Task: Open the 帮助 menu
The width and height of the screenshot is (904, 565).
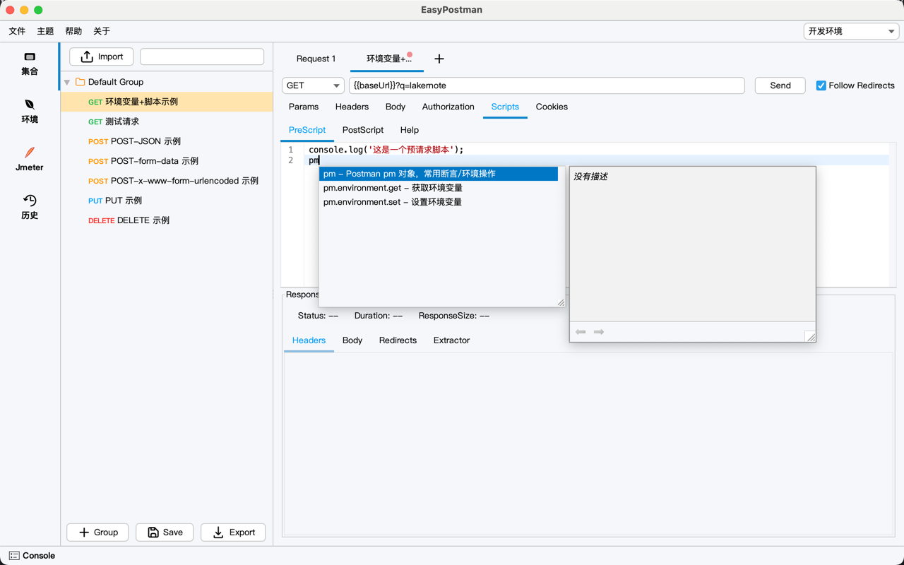Action: 73,31
